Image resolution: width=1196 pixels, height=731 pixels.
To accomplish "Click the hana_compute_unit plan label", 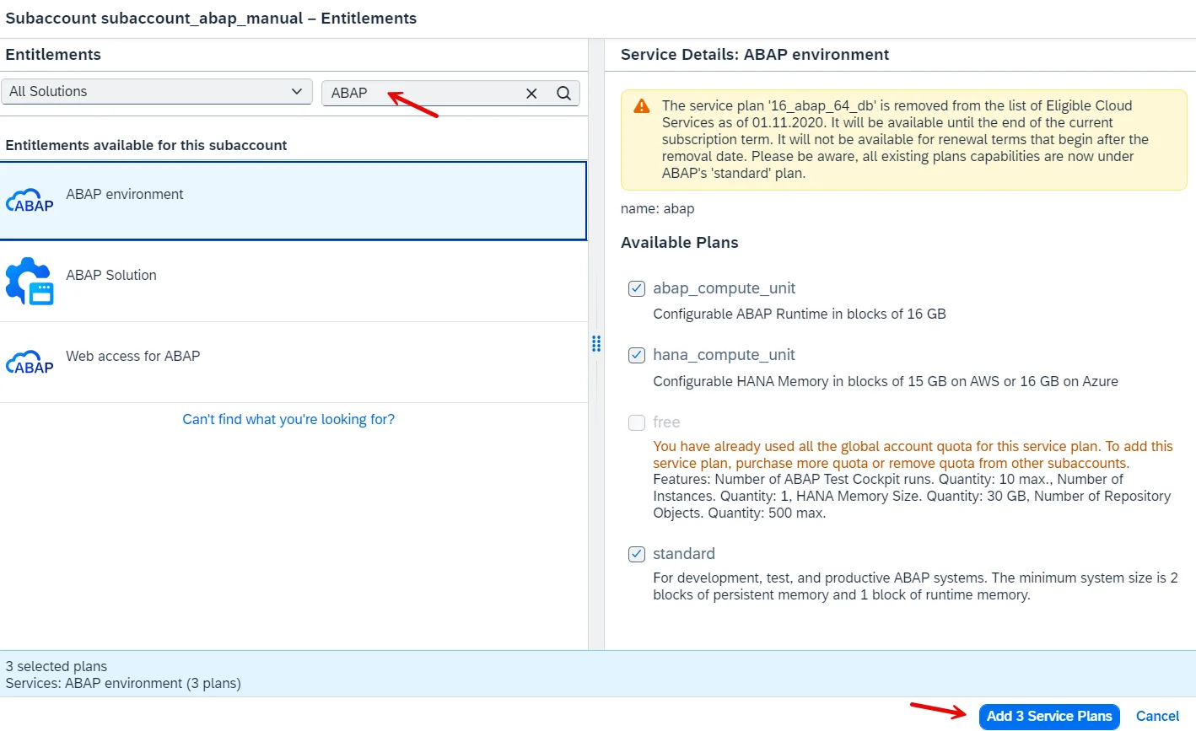I will 724,355.
